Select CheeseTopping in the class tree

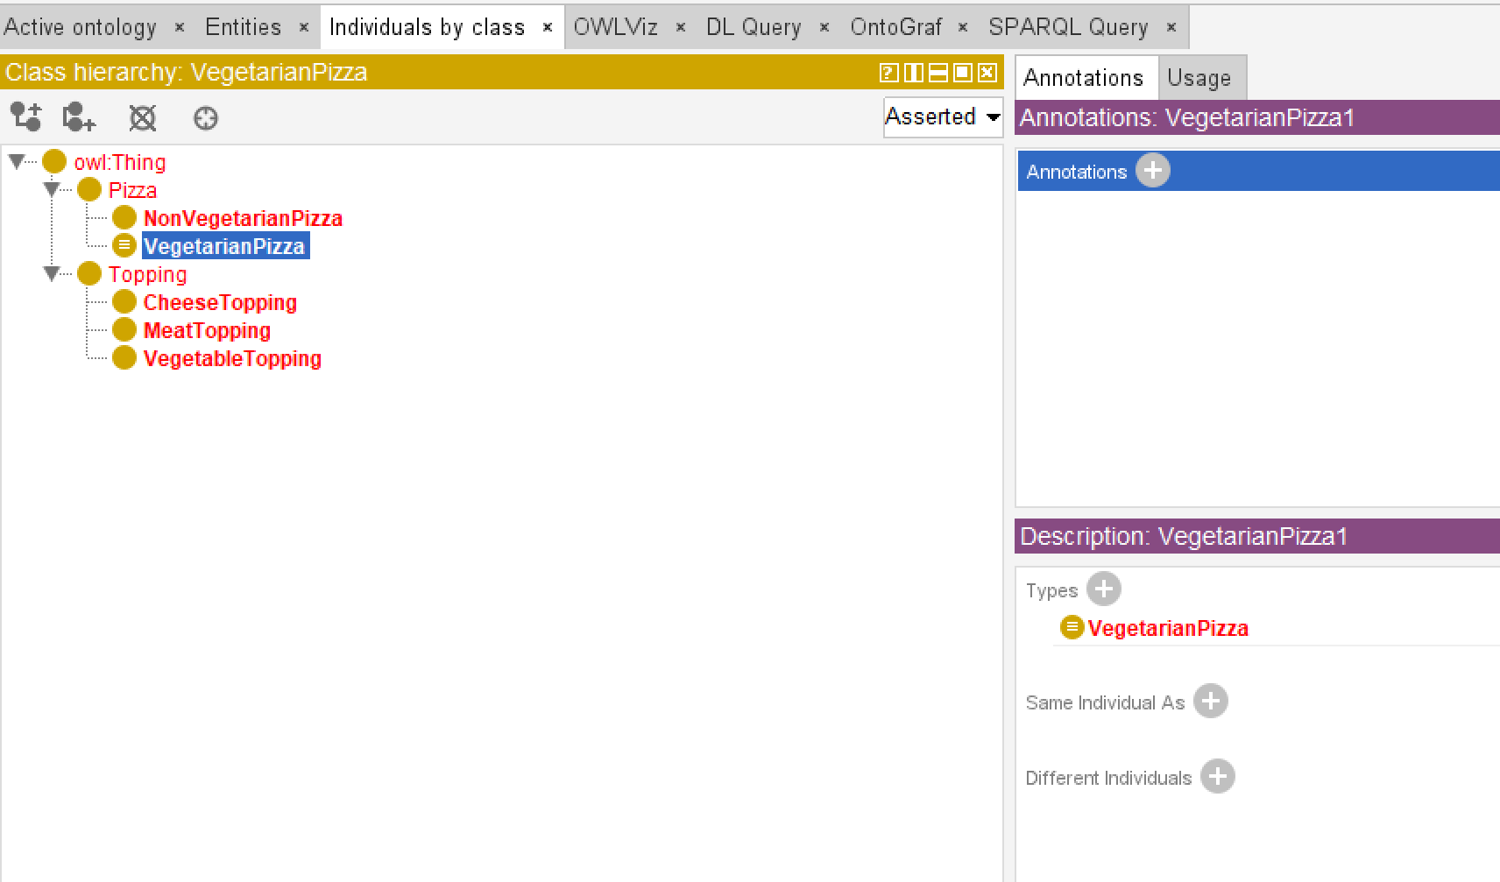click(220, 302)
